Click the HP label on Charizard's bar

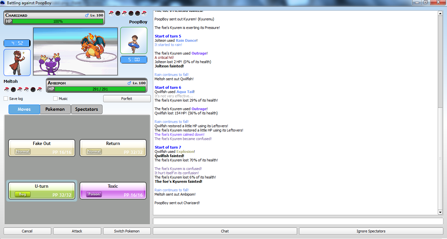tap(9, 21)
